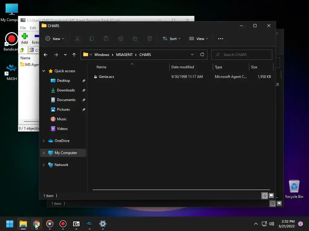Go up one folder level
This screenshot has height=231, width=309.
click(x=74, y=55)
